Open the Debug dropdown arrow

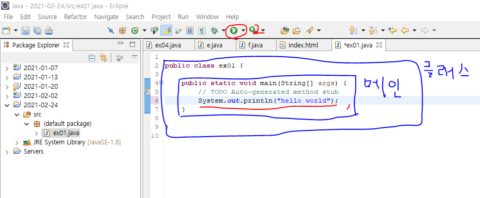[x=223, y=30]
